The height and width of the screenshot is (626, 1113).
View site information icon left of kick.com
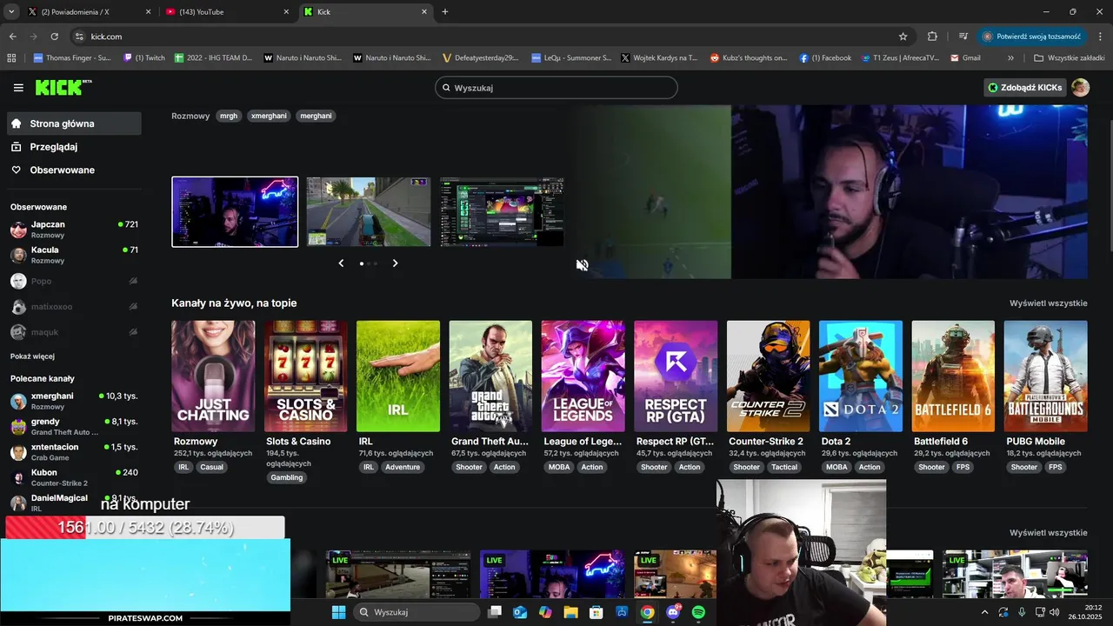79,37
